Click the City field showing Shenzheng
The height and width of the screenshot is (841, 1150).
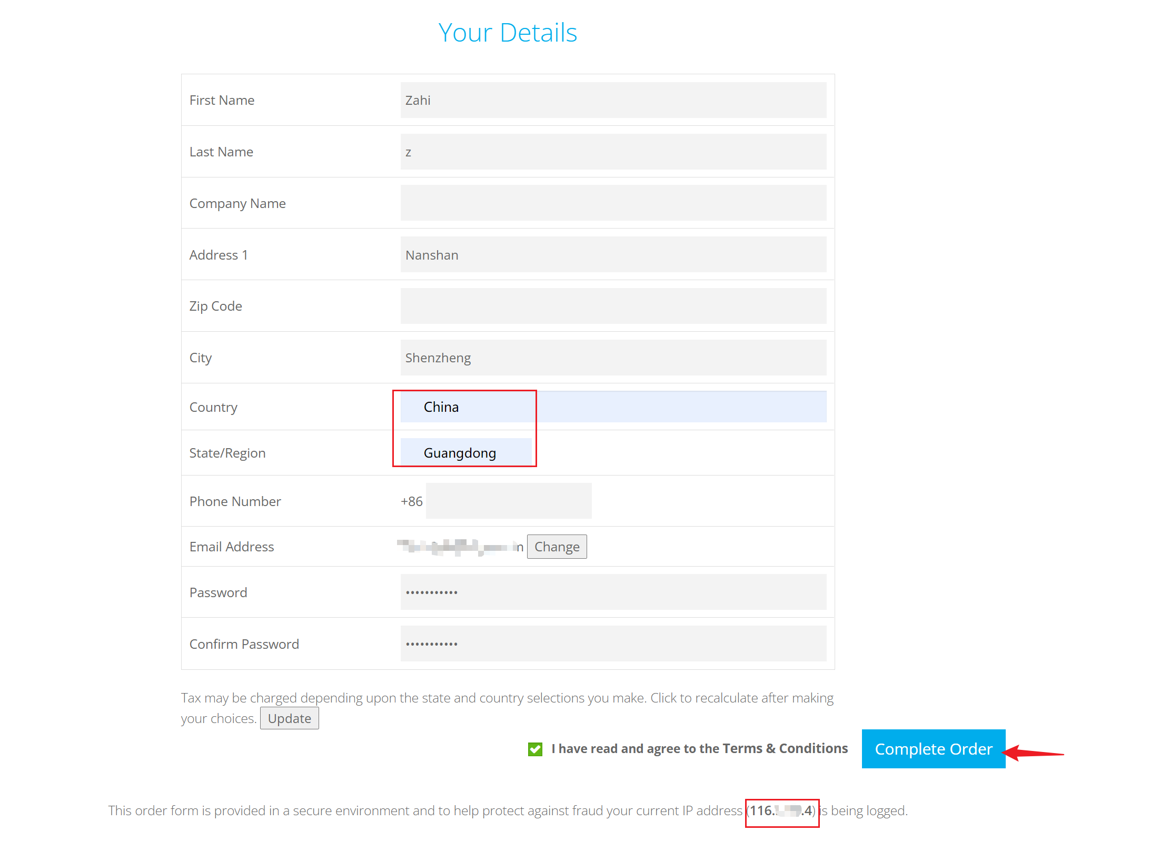(x=613, y=358)
